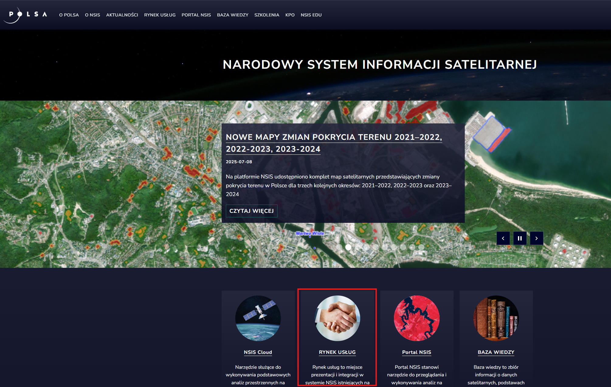Select the third carousel dot
Viewport: 611px width, 387px height.
tap(357, 247)
